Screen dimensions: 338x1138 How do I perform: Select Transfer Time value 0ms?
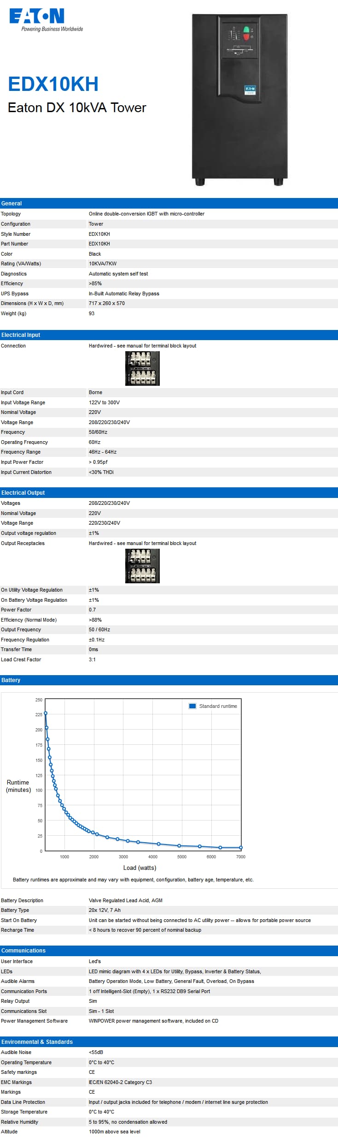(93, 649)
